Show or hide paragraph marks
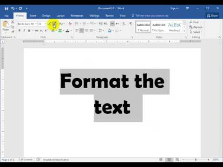 point(131,24)
